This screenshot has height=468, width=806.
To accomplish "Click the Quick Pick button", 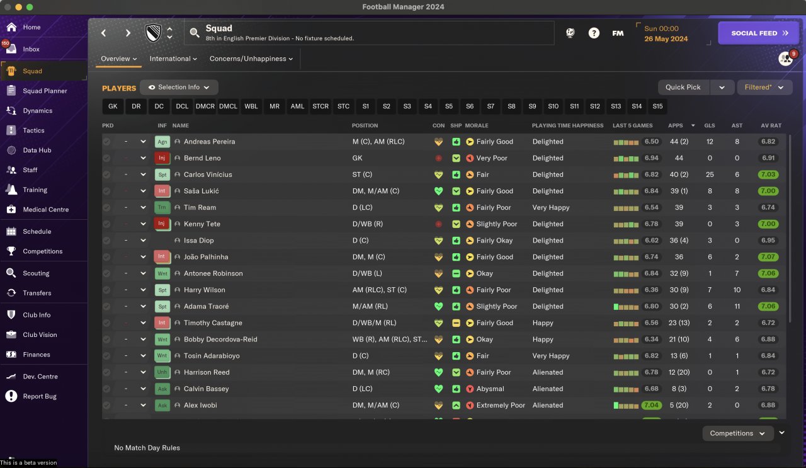I will tap(683, 88).
